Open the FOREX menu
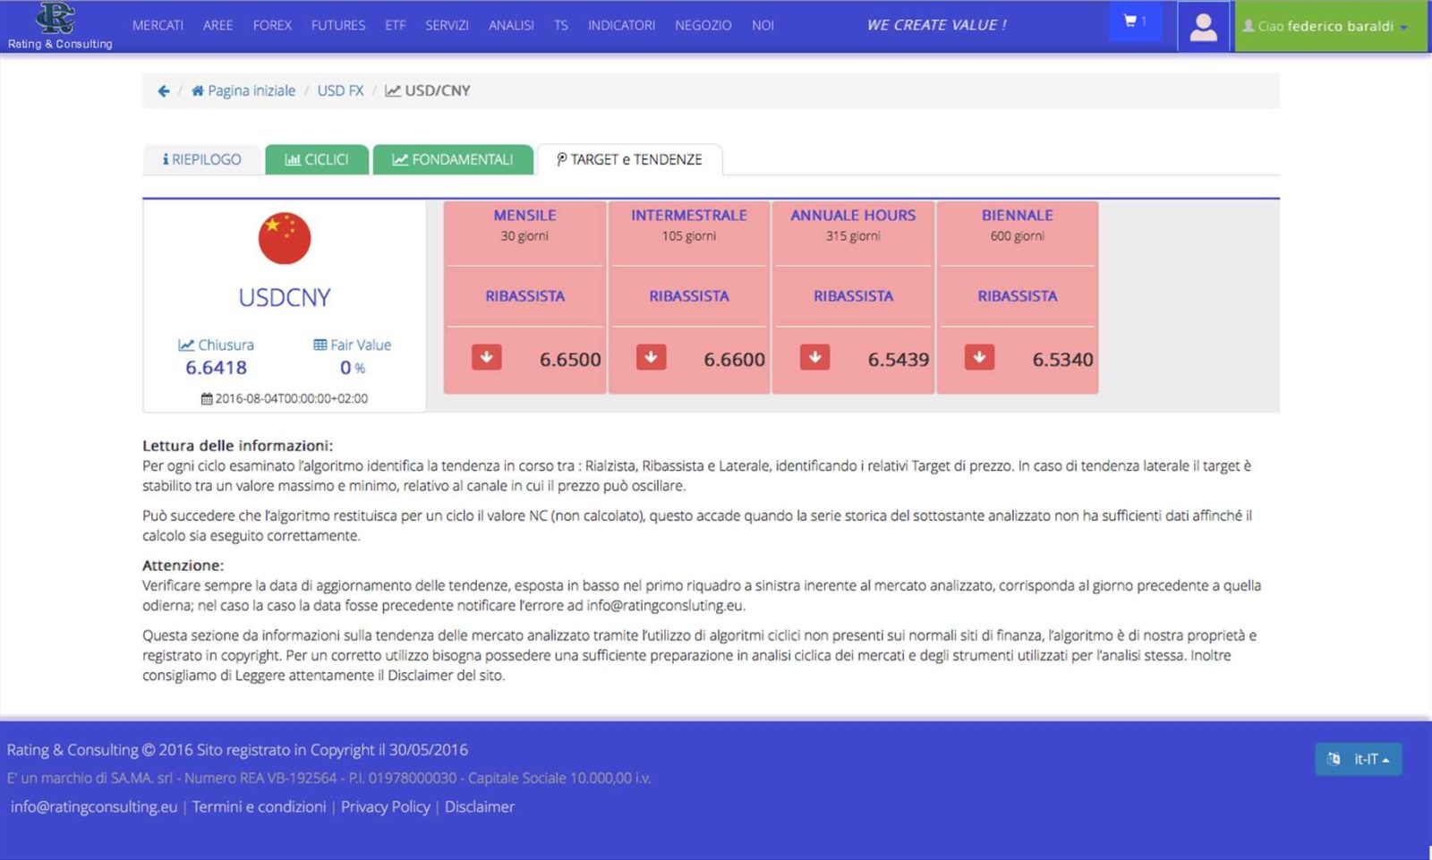 tap(272, 25)
